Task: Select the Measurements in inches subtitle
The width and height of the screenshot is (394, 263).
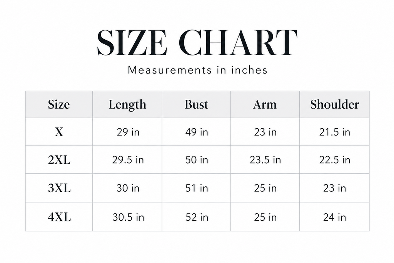Action: click(197, 70)
